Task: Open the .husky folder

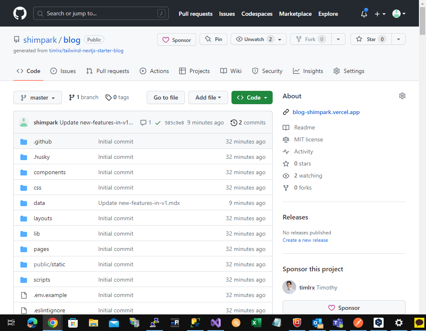Action: point(42,157)
